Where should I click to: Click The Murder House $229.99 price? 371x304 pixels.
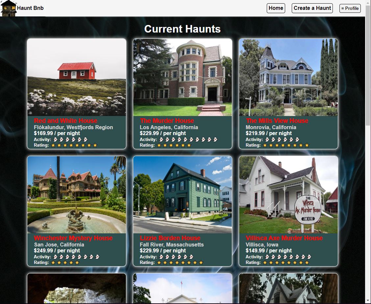coord(163,133)
